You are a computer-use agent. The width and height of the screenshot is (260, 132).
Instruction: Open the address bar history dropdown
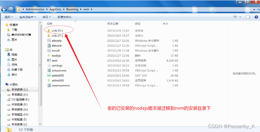(254, 9)
